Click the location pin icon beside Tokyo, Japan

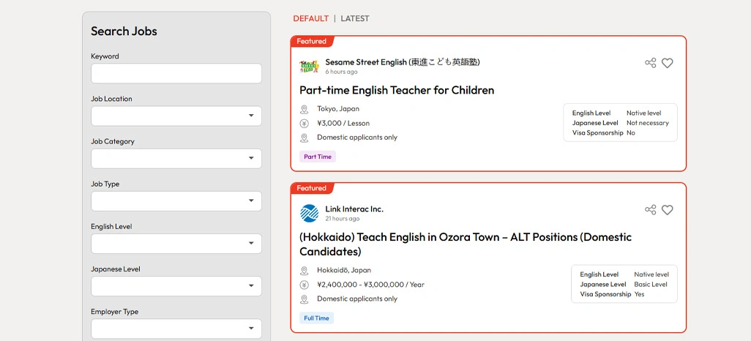pos(304,109)
